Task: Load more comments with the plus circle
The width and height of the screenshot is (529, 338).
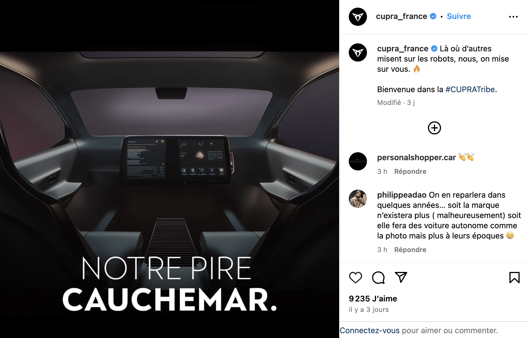Action: point(434,128)
